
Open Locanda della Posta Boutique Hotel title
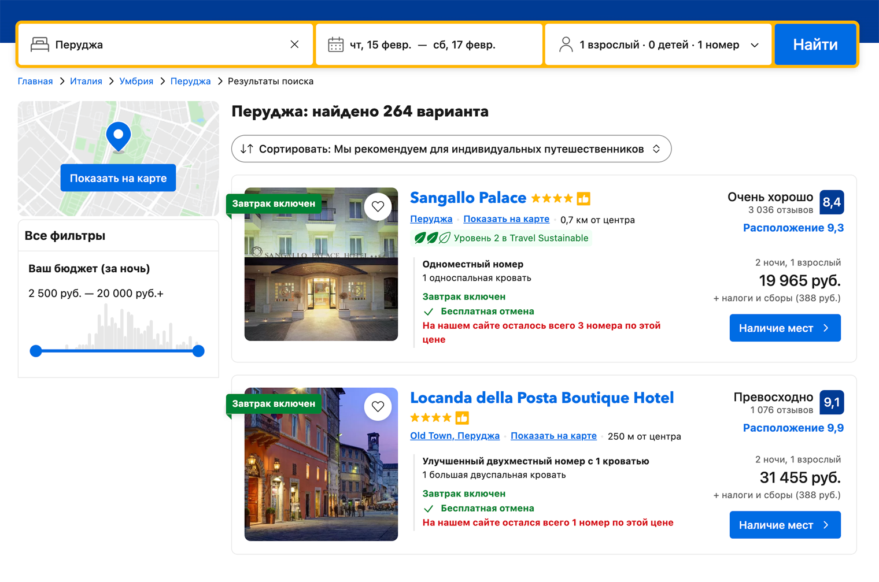(542, 398)
